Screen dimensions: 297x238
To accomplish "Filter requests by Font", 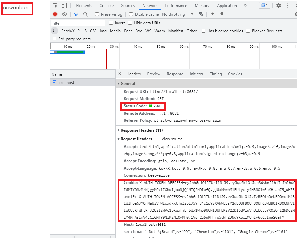I will tap(128, 31).
